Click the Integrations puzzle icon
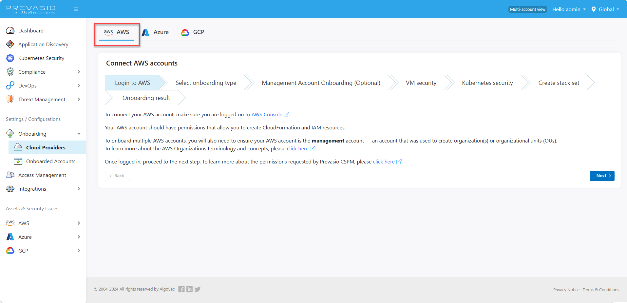 [x=10, y=189]
